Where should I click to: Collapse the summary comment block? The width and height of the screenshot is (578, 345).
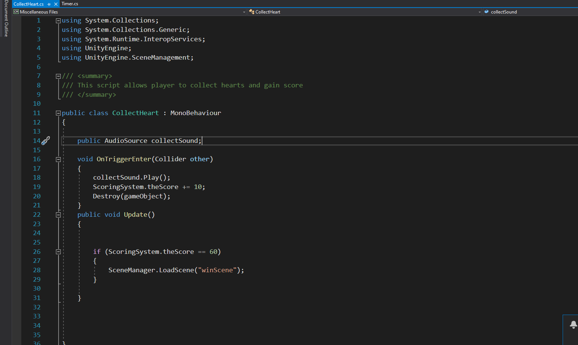58,76
